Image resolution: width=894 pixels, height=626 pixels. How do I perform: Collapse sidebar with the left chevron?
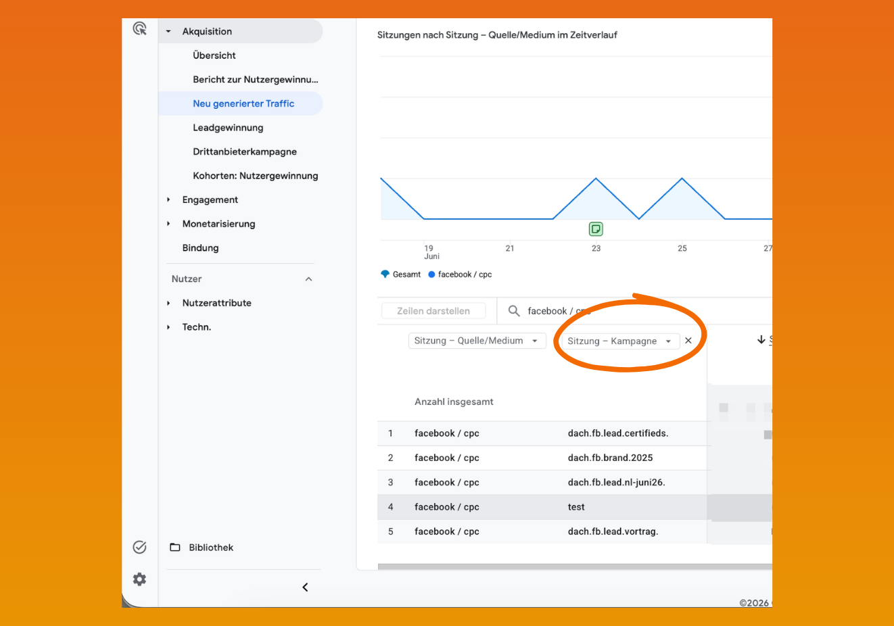click(305, 587)
